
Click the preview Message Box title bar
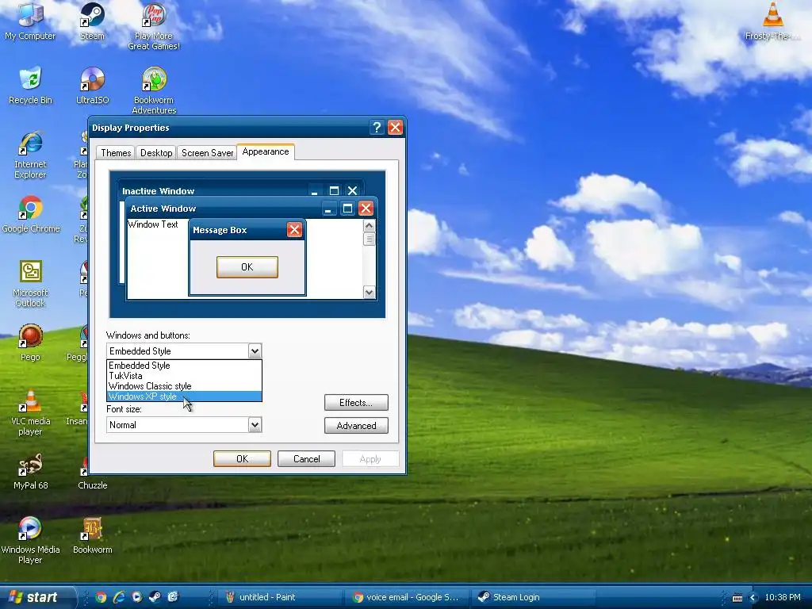point(247,230)
